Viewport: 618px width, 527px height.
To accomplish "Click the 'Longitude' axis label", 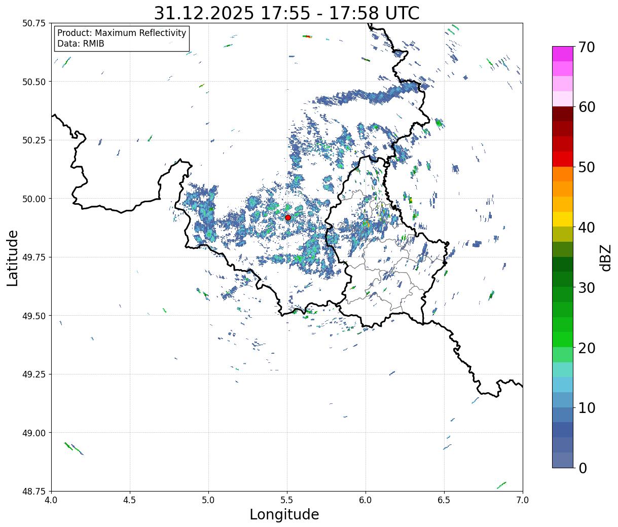I will tap(284, 514).
